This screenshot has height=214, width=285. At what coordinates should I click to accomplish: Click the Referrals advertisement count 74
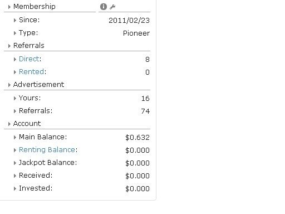pyautogui.click(x=145, y=111)
